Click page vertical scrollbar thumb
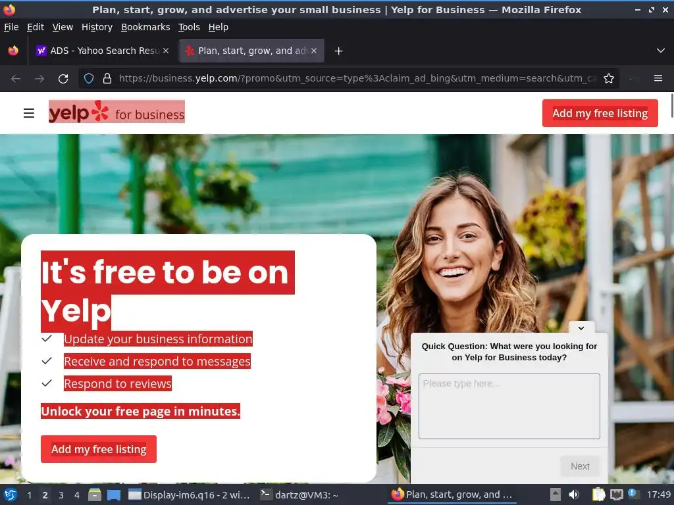The width and height of the screenshot is (674, 505). pos(672,105)
